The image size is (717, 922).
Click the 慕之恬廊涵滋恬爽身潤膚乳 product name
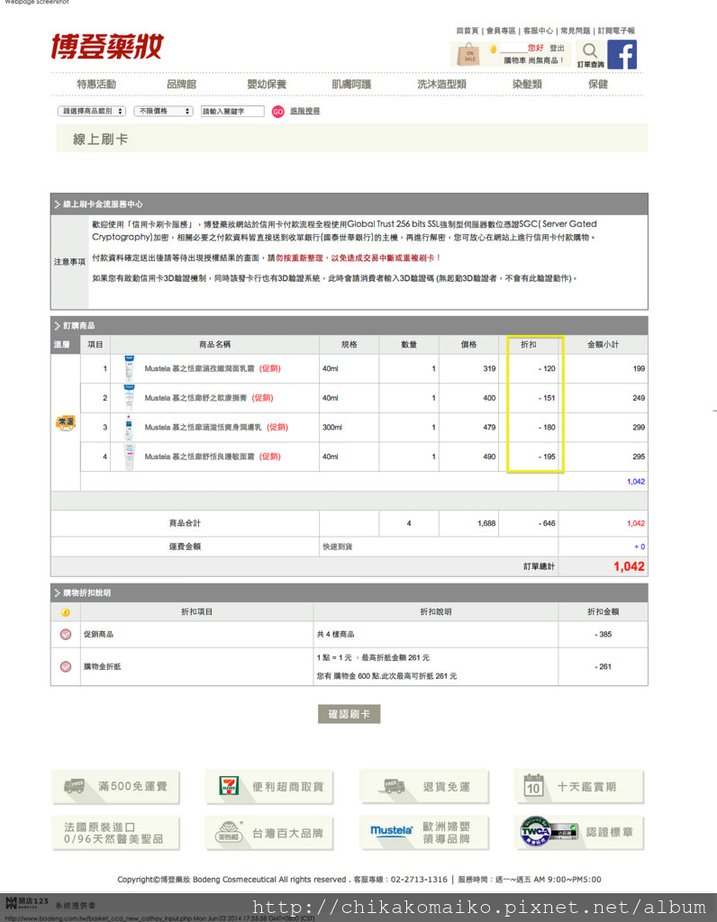[x=203, y=428]
